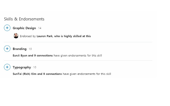Click the Skills & Endorsements heading

pos(24,19)
